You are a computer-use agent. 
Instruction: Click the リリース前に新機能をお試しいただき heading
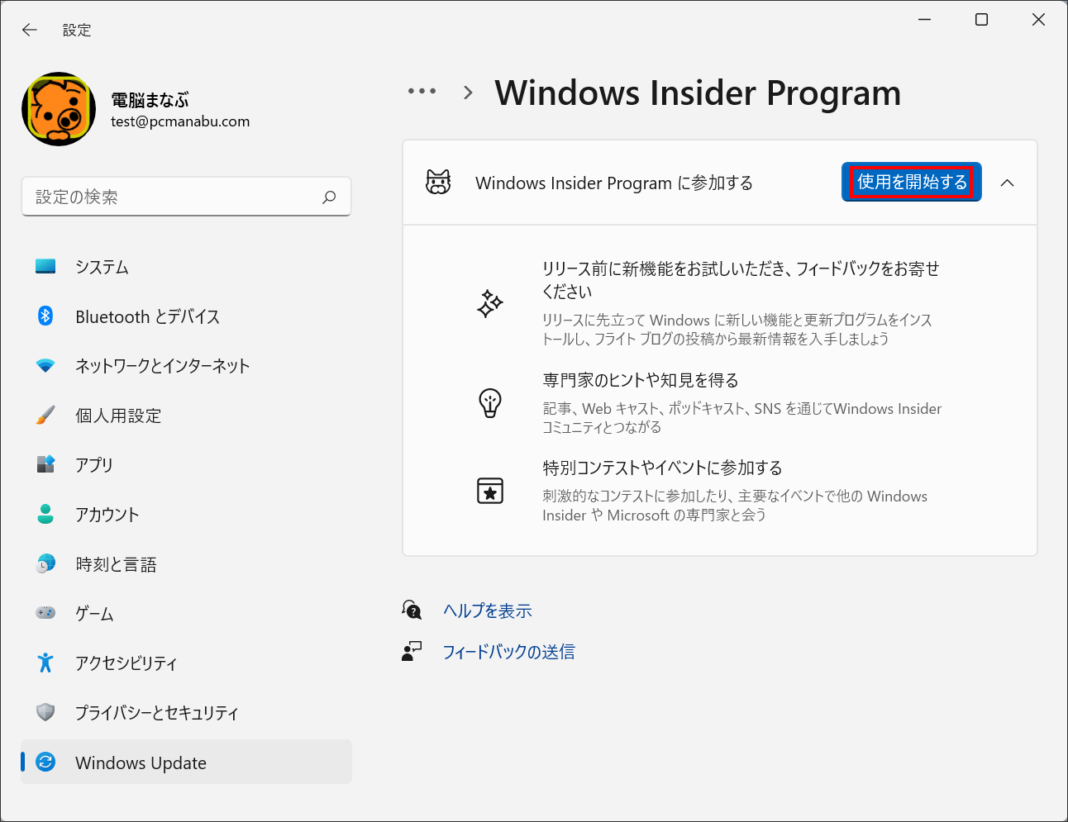pyautogui.click(x=741, y=280)
